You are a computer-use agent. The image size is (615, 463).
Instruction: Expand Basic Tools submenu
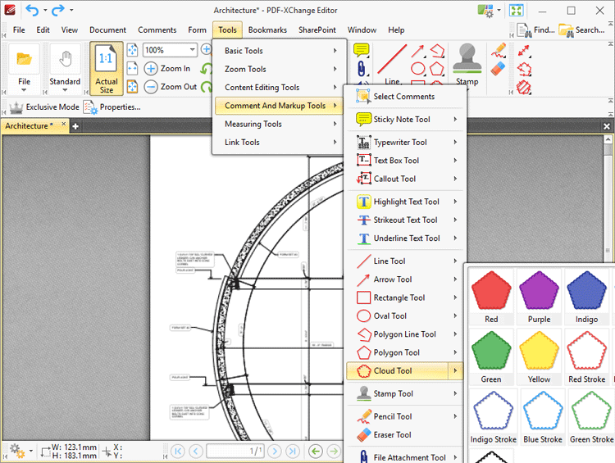point(280,51)
